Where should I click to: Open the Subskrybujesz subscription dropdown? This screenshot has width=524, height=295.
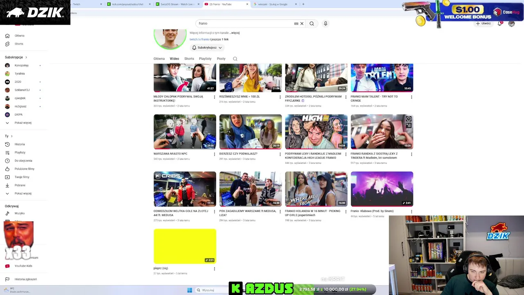pyautogui.click(x=207, y=48)
